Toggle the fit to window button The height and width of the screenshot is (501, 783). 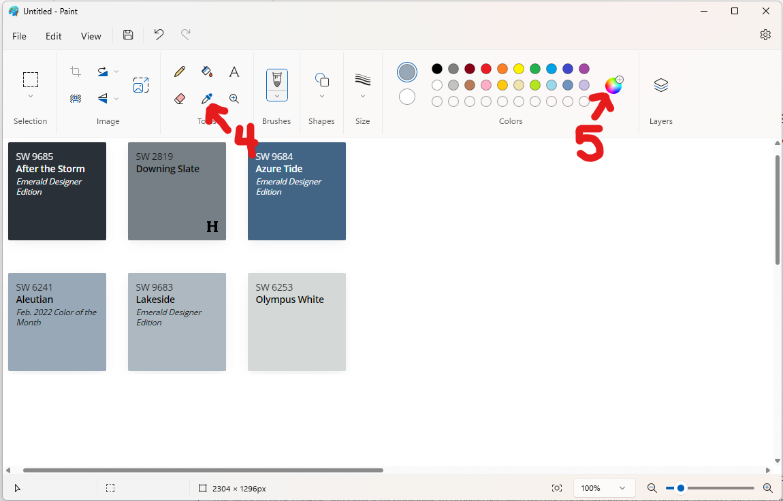click(x=557, y=488)
